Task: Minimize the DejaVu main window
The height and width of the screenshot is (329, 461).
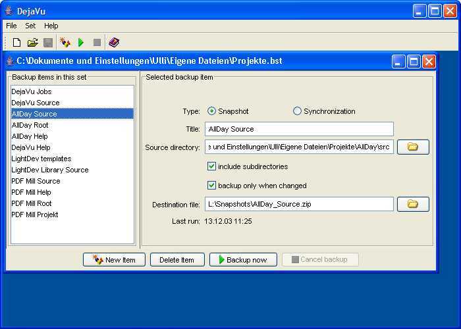Action: [x=420, y=11]
